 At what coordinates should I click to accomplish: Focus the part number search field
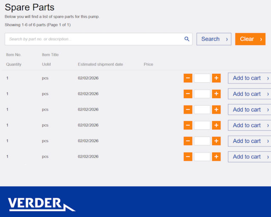click(x=94, y=39)
